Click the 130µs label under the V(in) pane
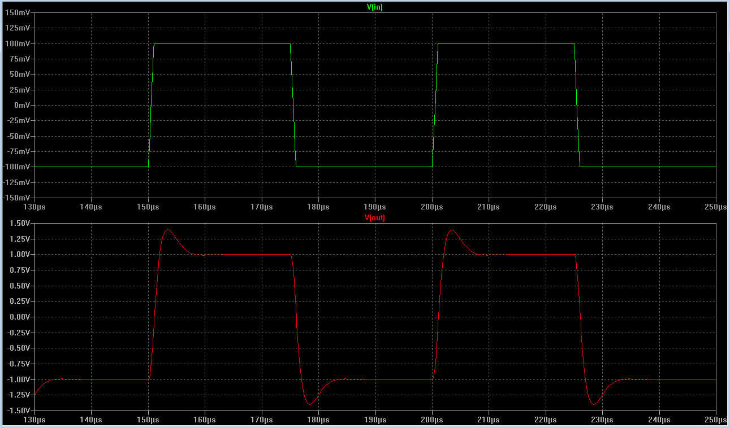Screen dimensions: 730x428 [x=35, y=207]
